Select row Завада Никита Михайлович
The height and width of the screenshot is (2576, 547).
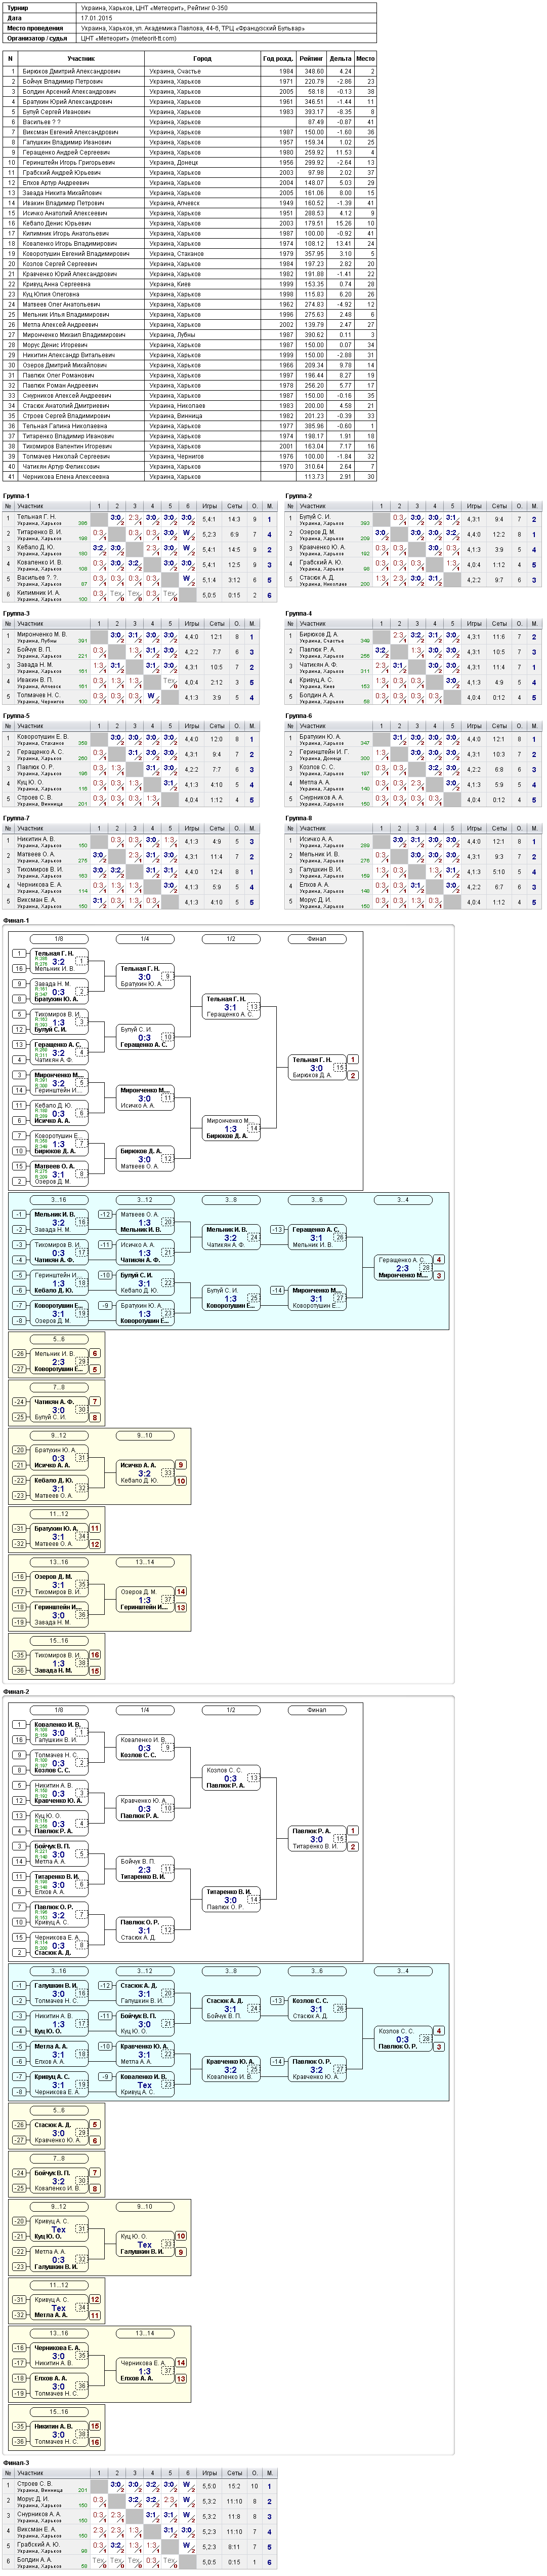click(x=190, y=193)
